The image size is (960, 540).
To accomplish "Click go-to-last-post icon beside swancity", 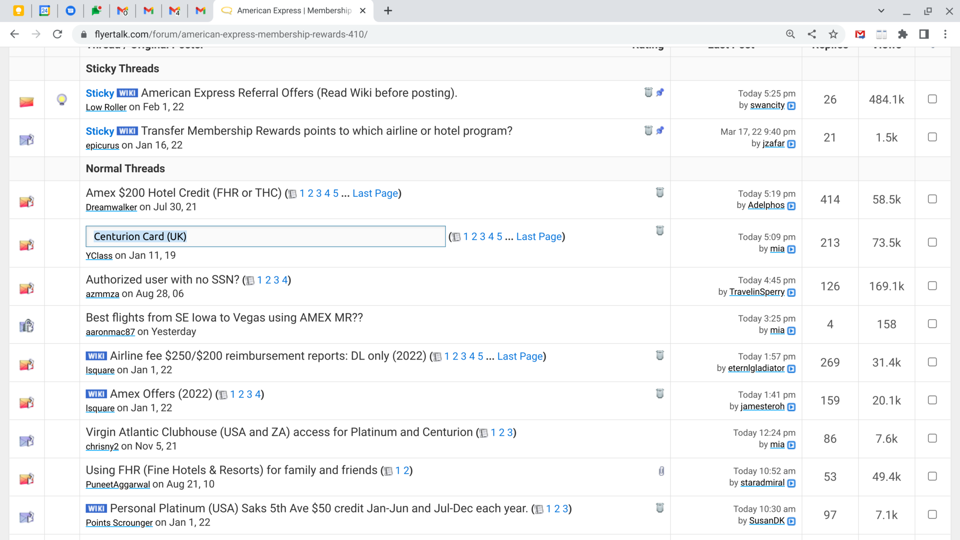I will pos(792,106).
